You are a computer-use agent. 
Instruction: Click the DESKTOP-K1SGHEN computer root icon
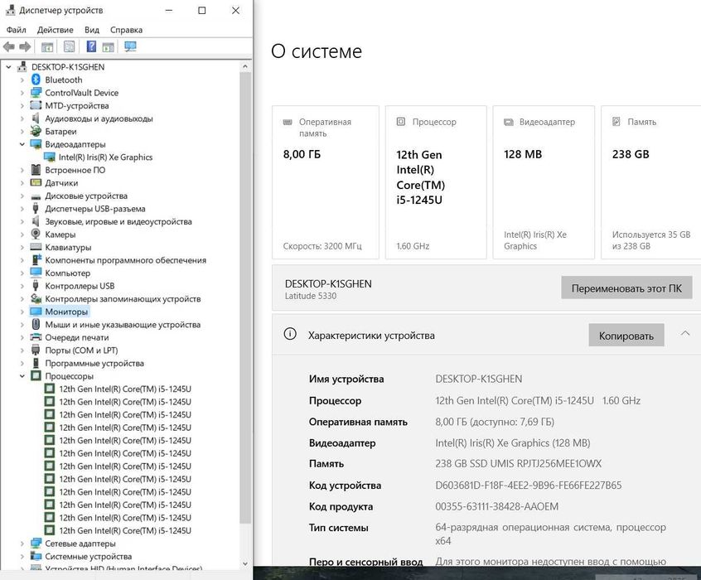pos(22,66)
